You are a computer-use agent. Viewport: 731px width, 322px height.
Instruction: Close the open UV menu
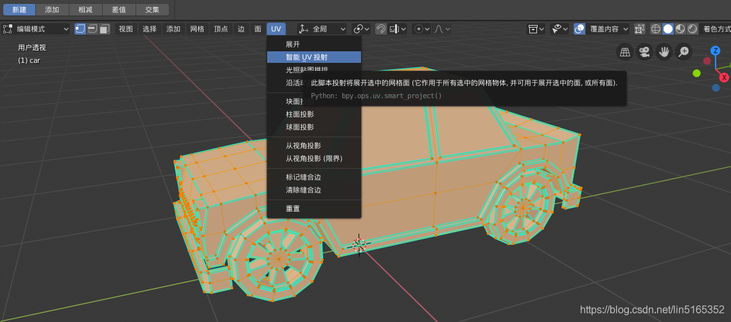coord(276,29)
